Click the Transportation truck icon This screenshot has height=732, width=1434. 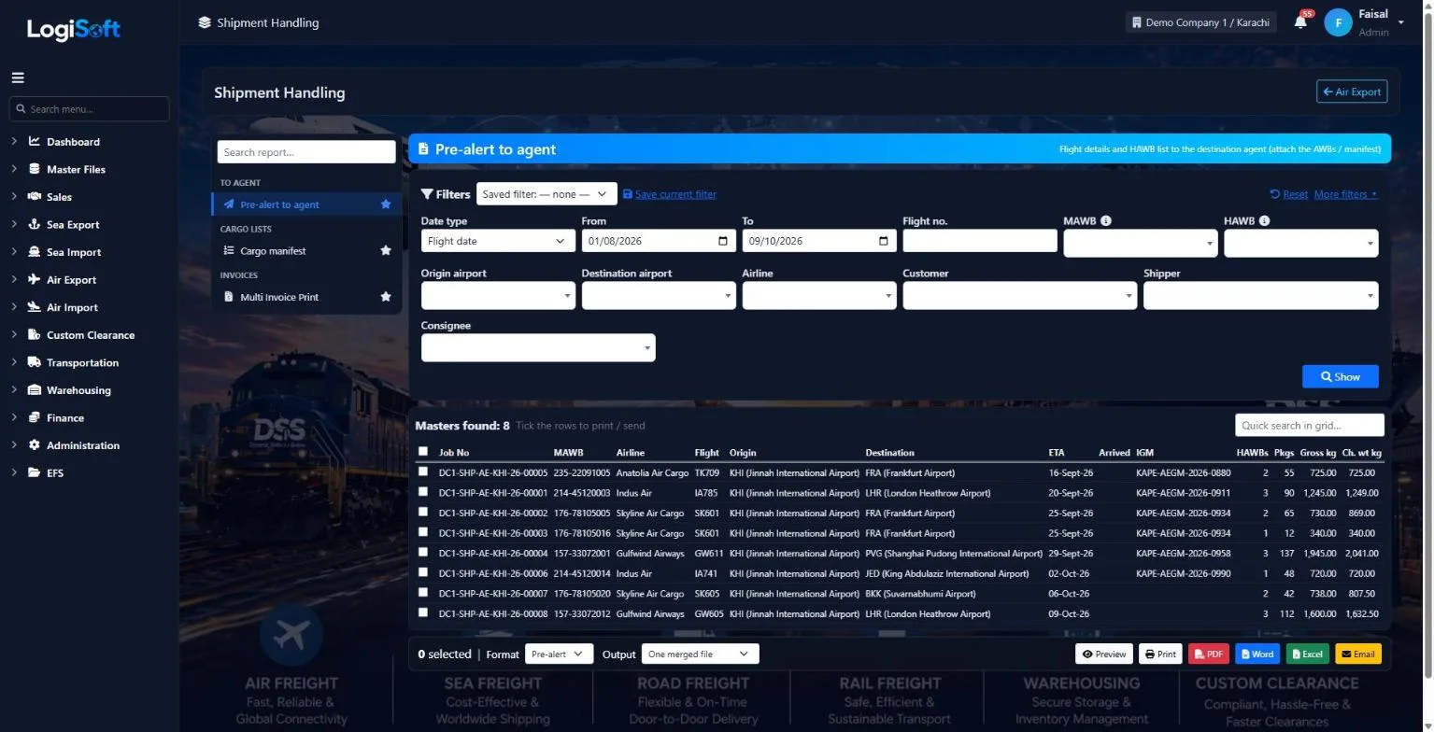(35, 362)
